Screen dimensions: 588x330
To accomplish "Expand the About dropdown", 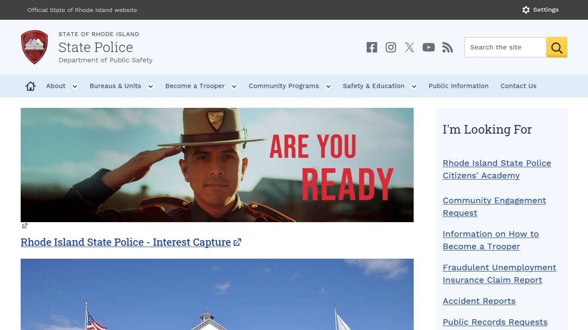I will 56,86.
